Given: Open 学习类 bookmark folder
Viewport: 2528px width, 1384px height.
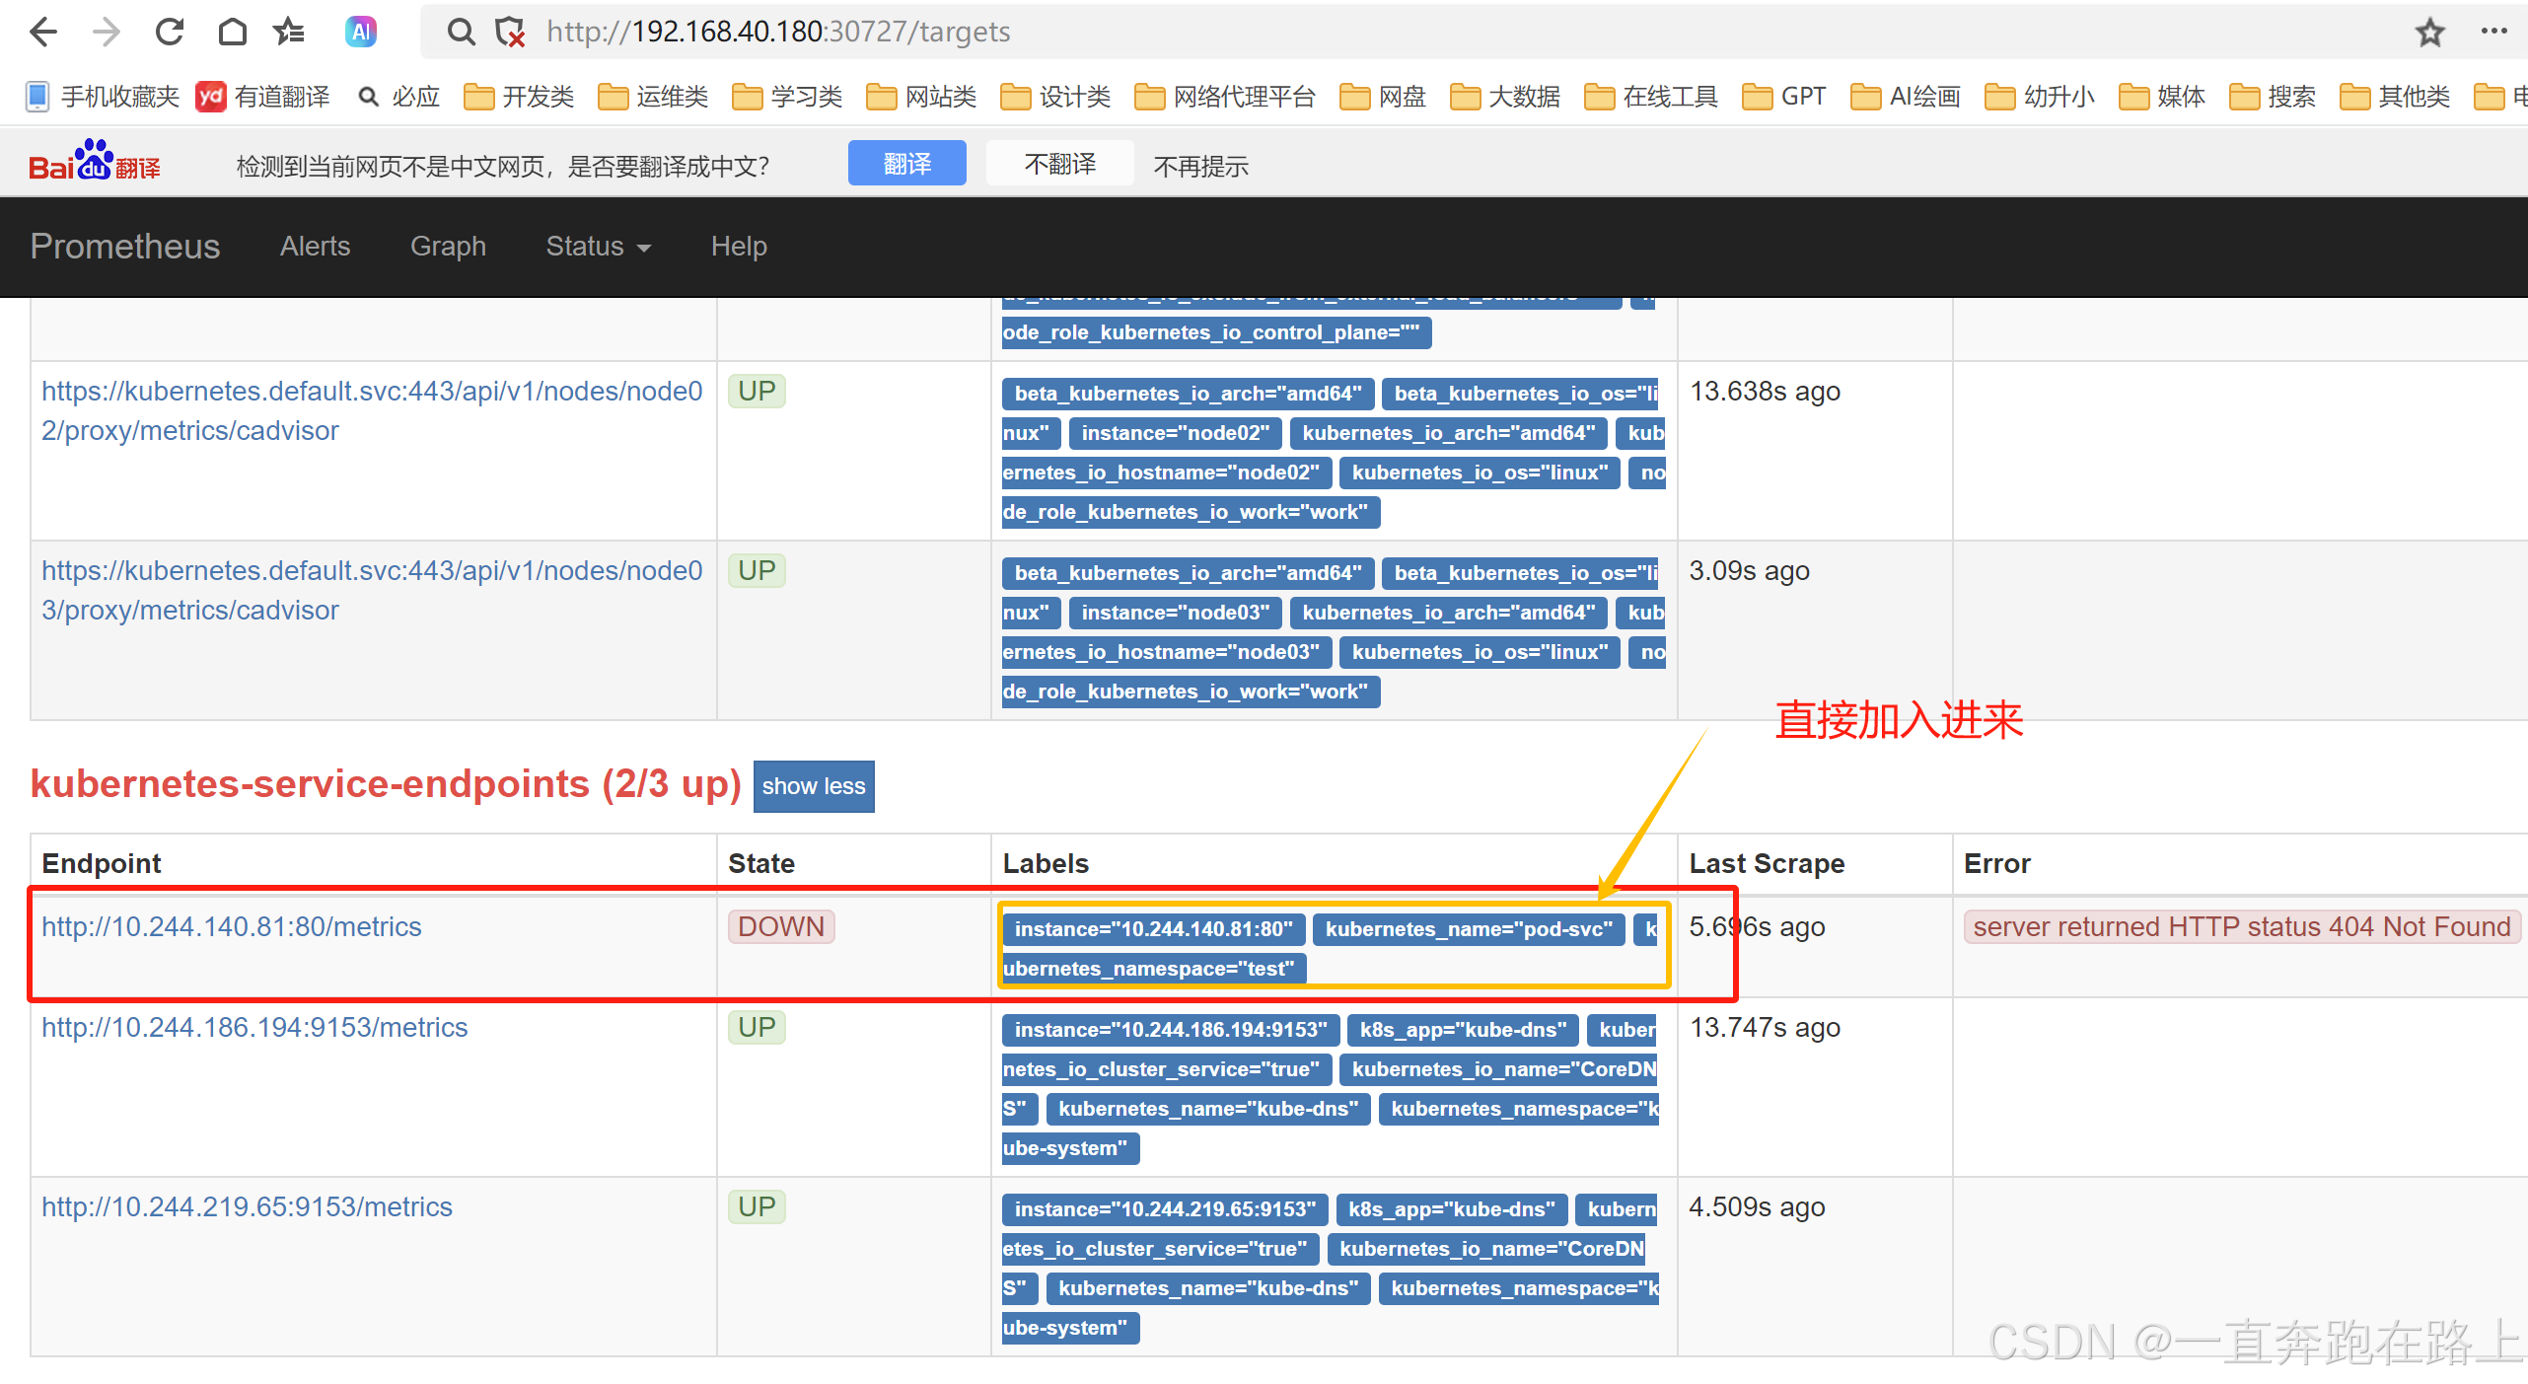Looking at the screenshot, I should point(787,97).
